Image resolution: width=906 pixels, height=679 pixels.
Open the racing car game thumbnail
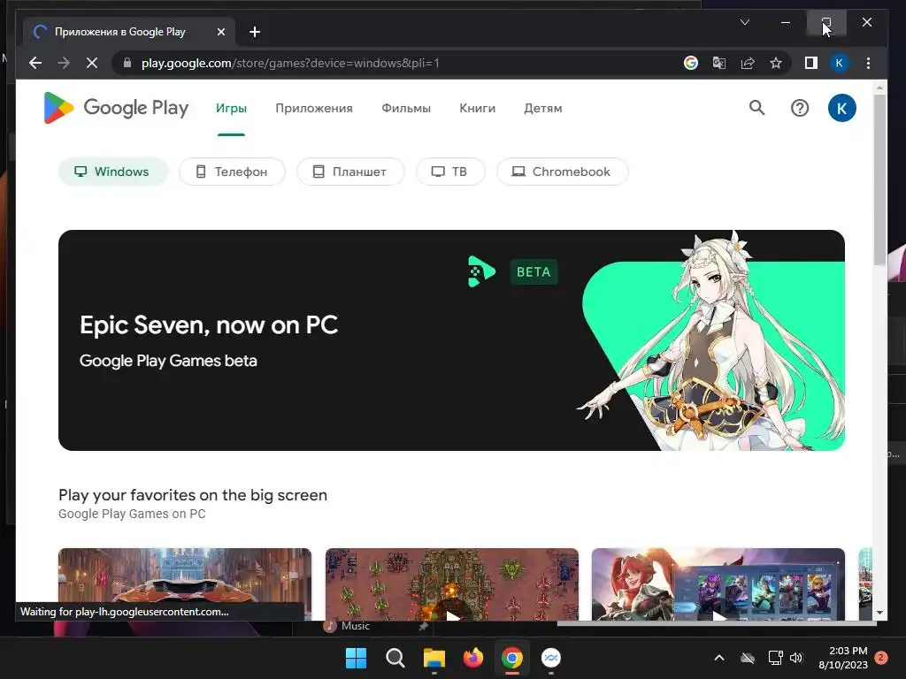185,584
